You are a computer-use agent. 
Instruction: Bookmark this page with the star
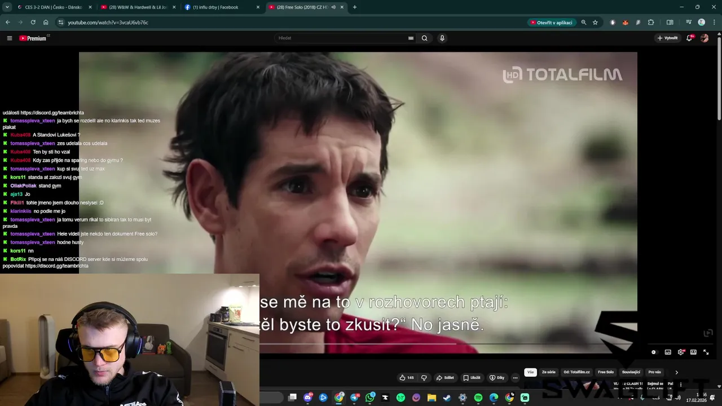click(x=595, y=23)
